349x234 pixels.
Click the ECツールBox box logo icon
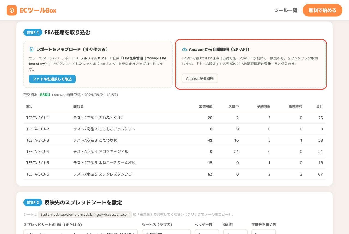point(12,10)
